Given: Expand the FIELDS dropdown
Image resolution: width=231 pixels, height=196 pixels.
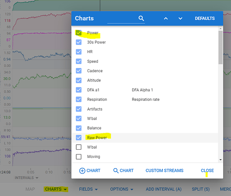Looking at the screenshot, I should tap(88, 189).
